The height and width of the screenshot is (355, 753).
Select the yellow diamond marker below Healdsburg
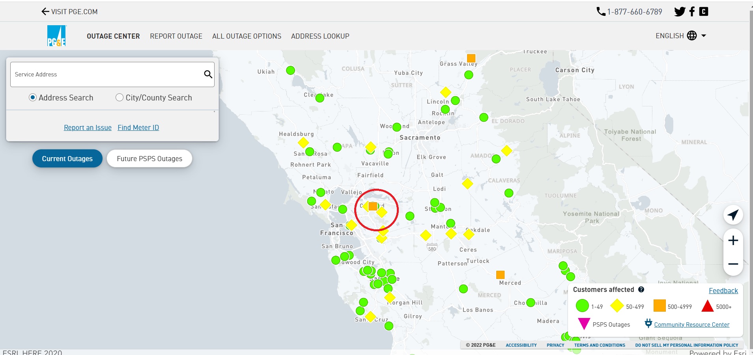(x=303, y=142)
